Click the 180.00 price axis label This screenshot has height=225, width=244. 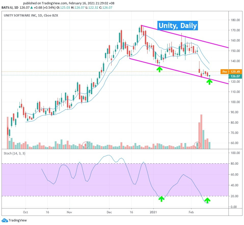point(235,20)
